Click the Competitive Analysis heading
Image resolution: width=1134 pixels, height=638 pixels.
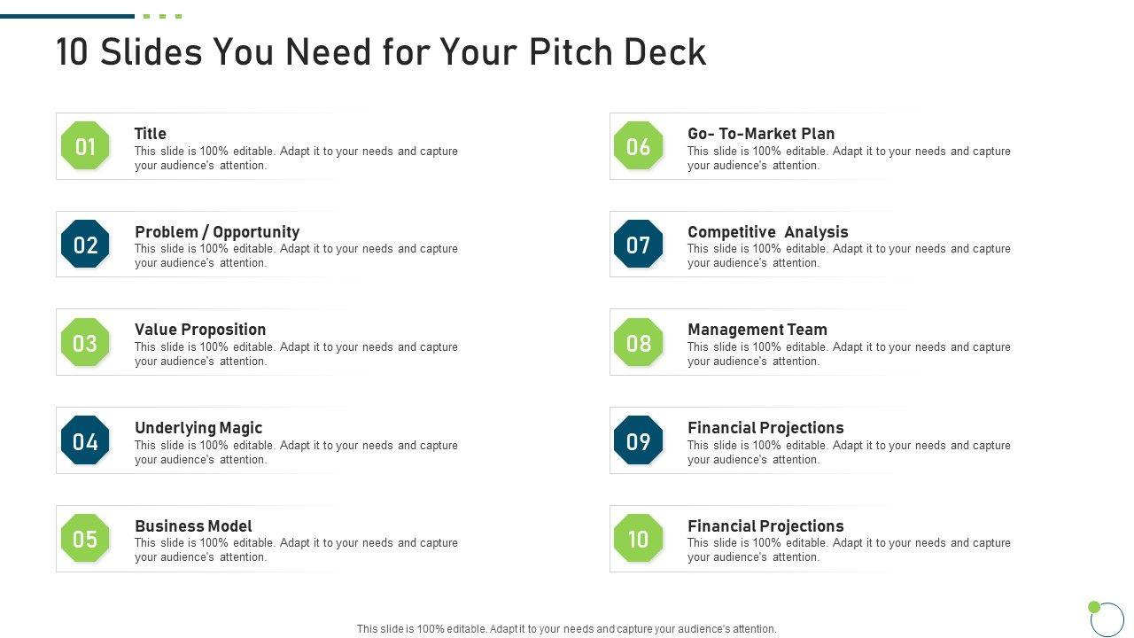click(x=767, y=232)
